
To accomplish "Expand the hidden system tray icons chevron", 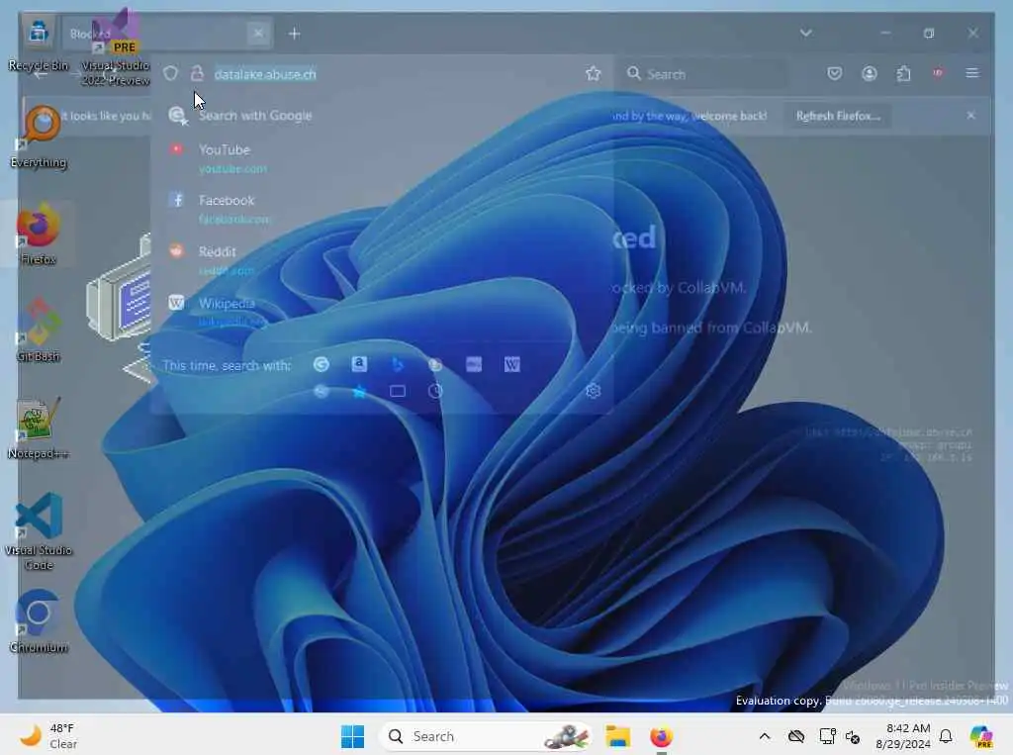I will click(765, 736).
